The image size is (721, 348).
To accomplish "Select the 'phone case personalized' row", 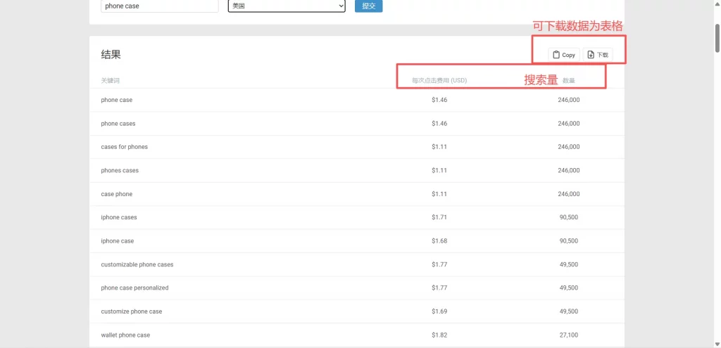I will click(x=134, y=288).
